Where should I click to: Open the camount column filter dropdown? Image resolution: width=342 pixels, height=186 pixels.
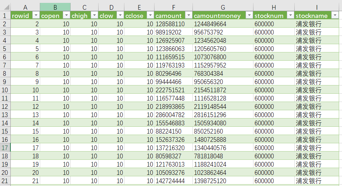189,15
